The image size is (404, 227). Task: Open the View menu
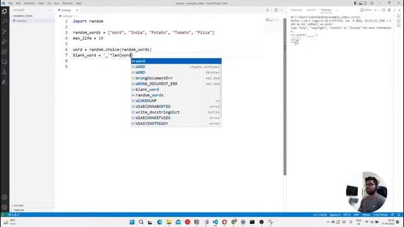[x=41, y=3]
